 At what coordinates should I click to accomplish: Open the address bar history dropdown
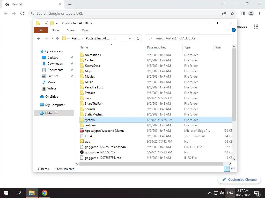click(x=130, y=39)
